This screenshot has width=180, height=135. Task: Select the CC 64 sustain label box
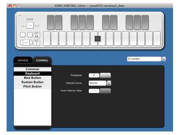click(x=37, y=35)
